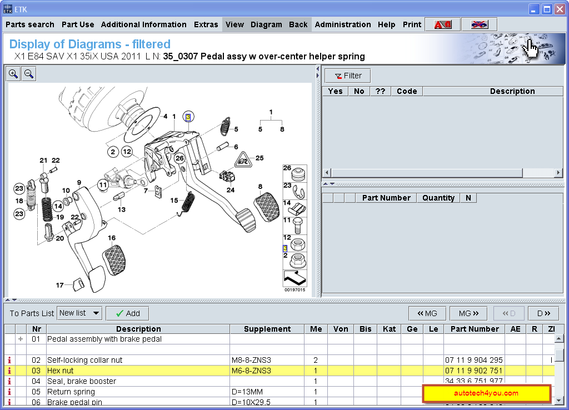
Task: Select bolt 11 thumbnail in the legend strip
Action: click(x=295, y=226)
